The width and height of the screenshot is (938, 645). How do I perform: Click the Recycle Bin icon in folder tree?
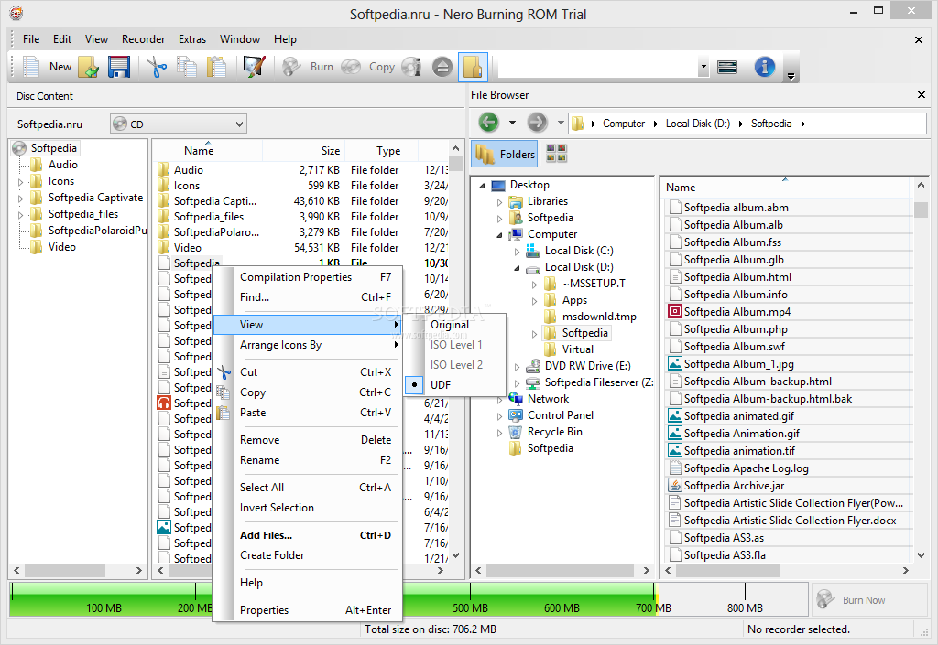coord(515,432)
